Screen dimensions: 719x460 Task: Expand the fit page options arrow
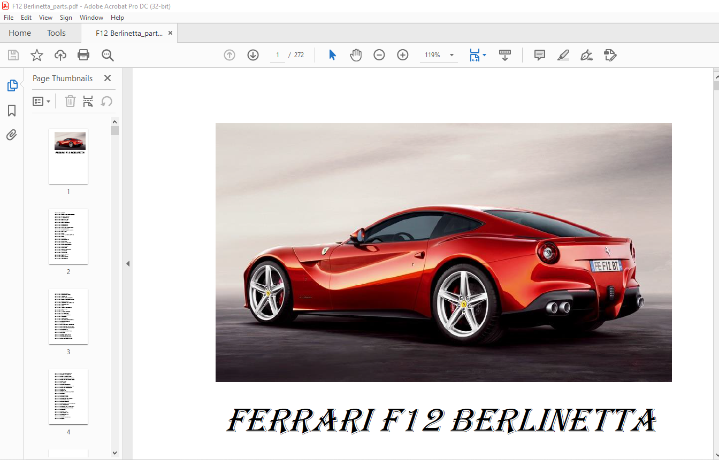(x=484, y=55)
